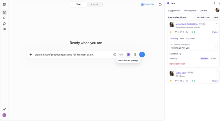Start a new chat with compose icon
The height and width of the screenshot is (121, 223).
(4, 12)
